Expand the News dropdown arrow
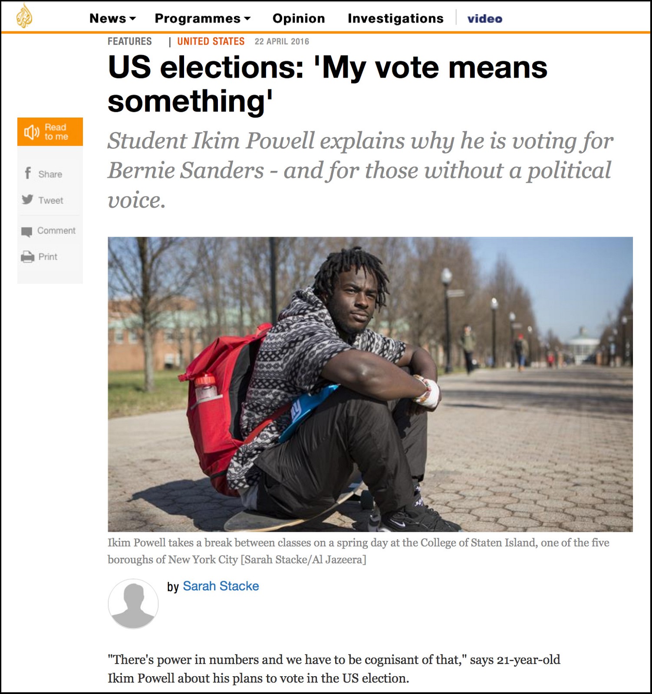 tap(133, 19)
